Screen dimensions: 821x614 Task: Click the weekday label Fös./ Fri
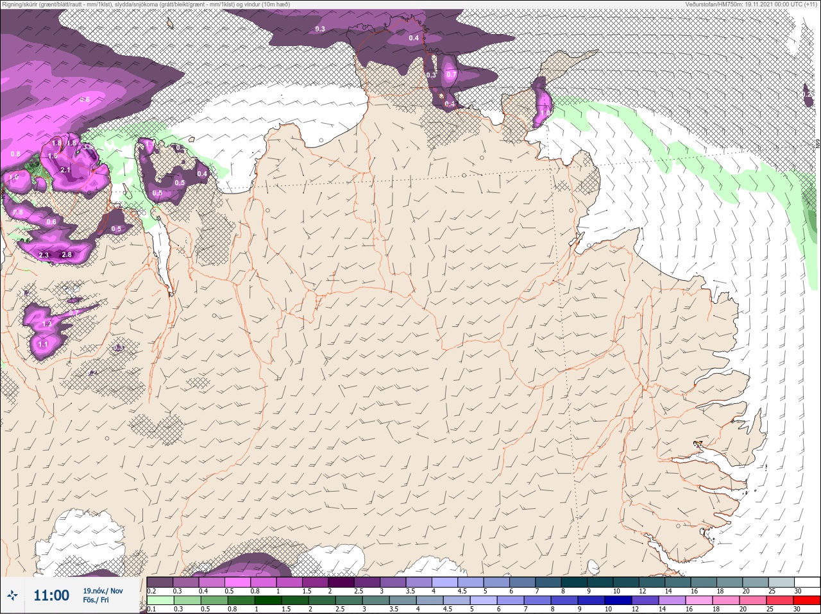click(x=96, y=600)
